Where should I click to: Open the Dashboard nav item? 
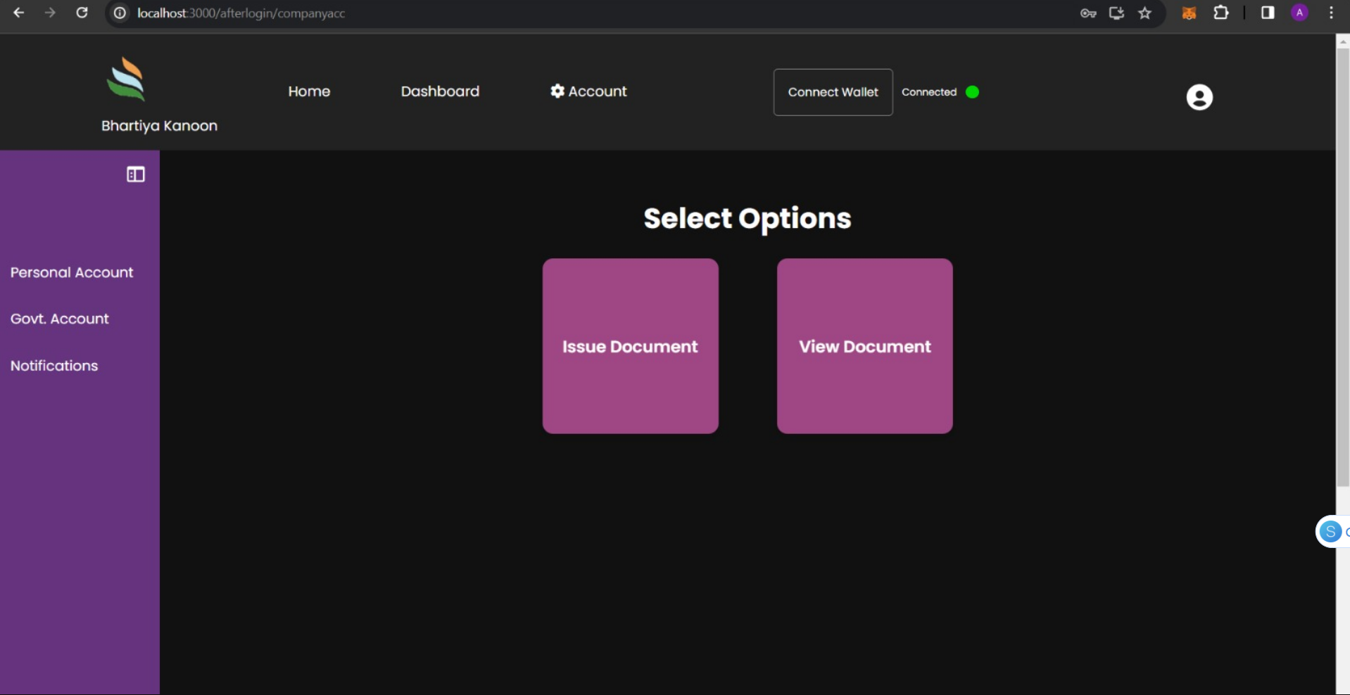(440, 91)
